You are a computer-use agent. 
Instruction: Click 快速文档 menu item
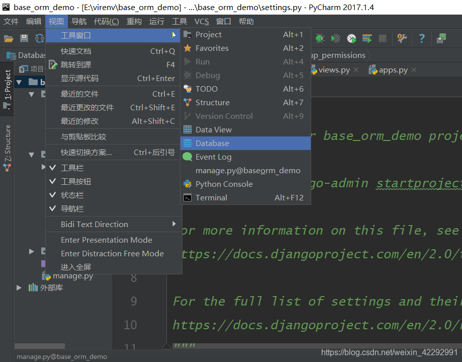pyautogui.click(x=114, y=51)
